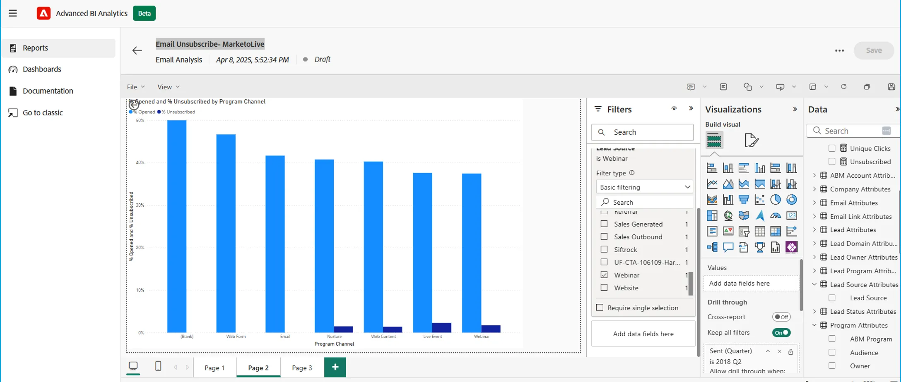Go back using the left arrow
Viewport: 901px width, 382px height.
(137, 50)
